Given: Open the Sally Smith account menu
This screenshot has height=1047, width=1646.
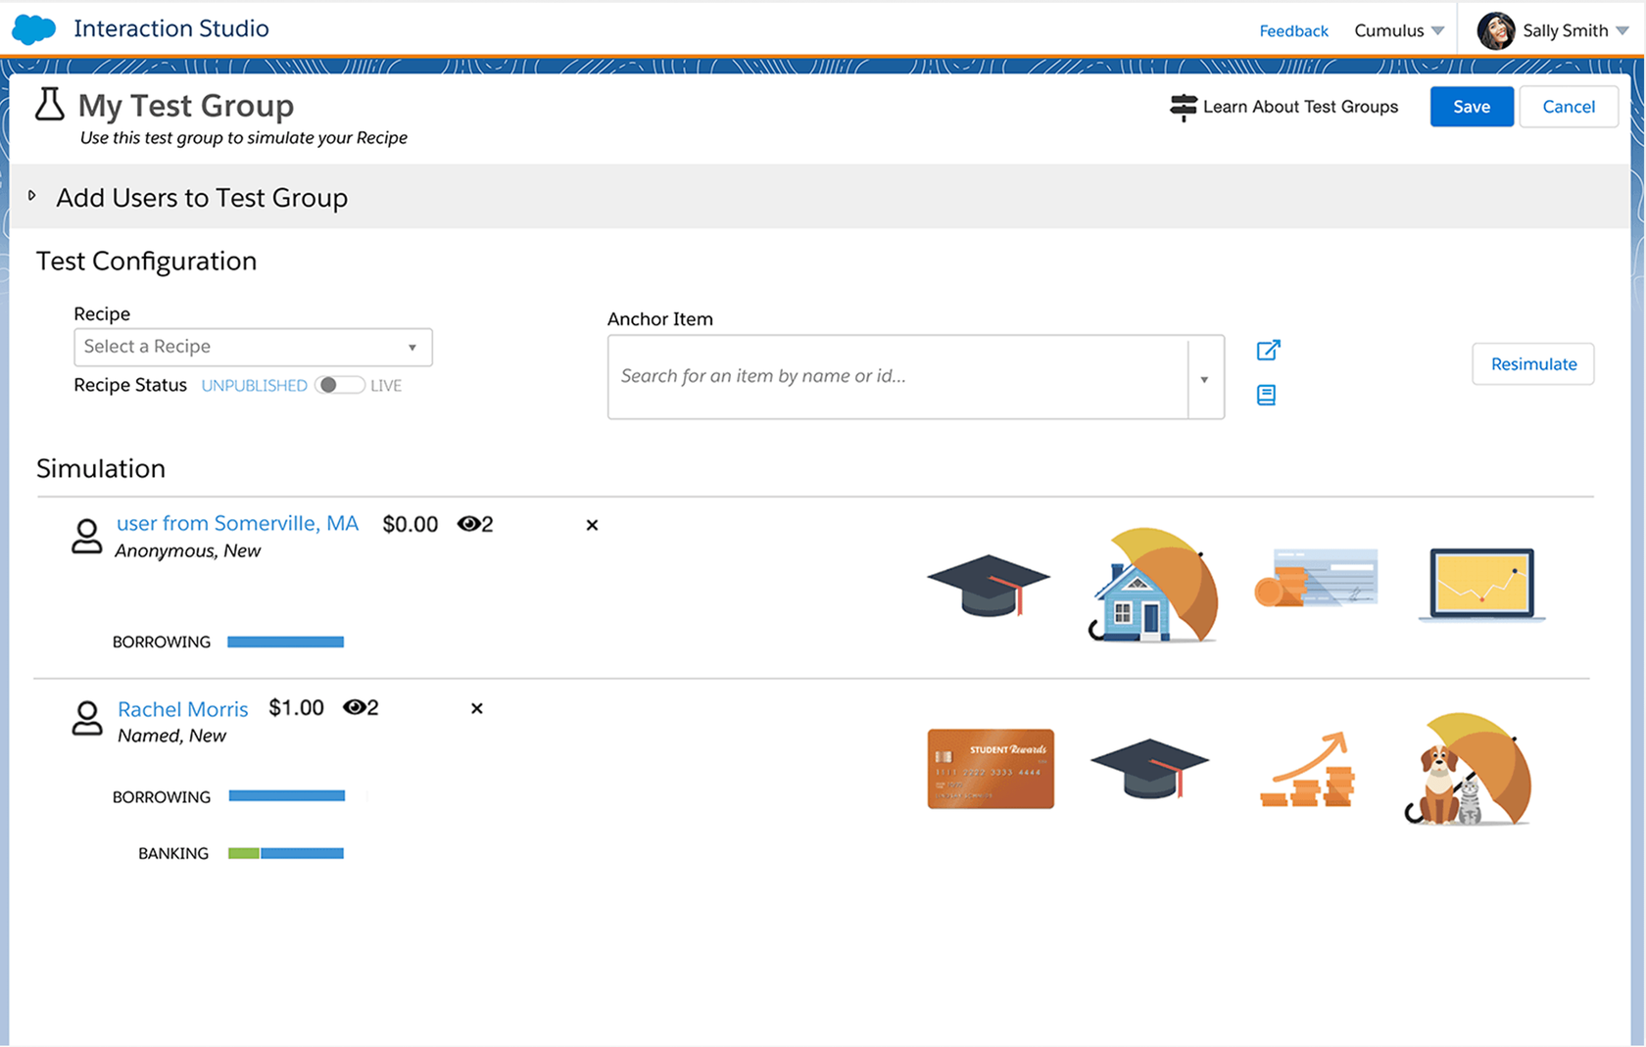Looking at the screenshot, I should coord(1566,30).
